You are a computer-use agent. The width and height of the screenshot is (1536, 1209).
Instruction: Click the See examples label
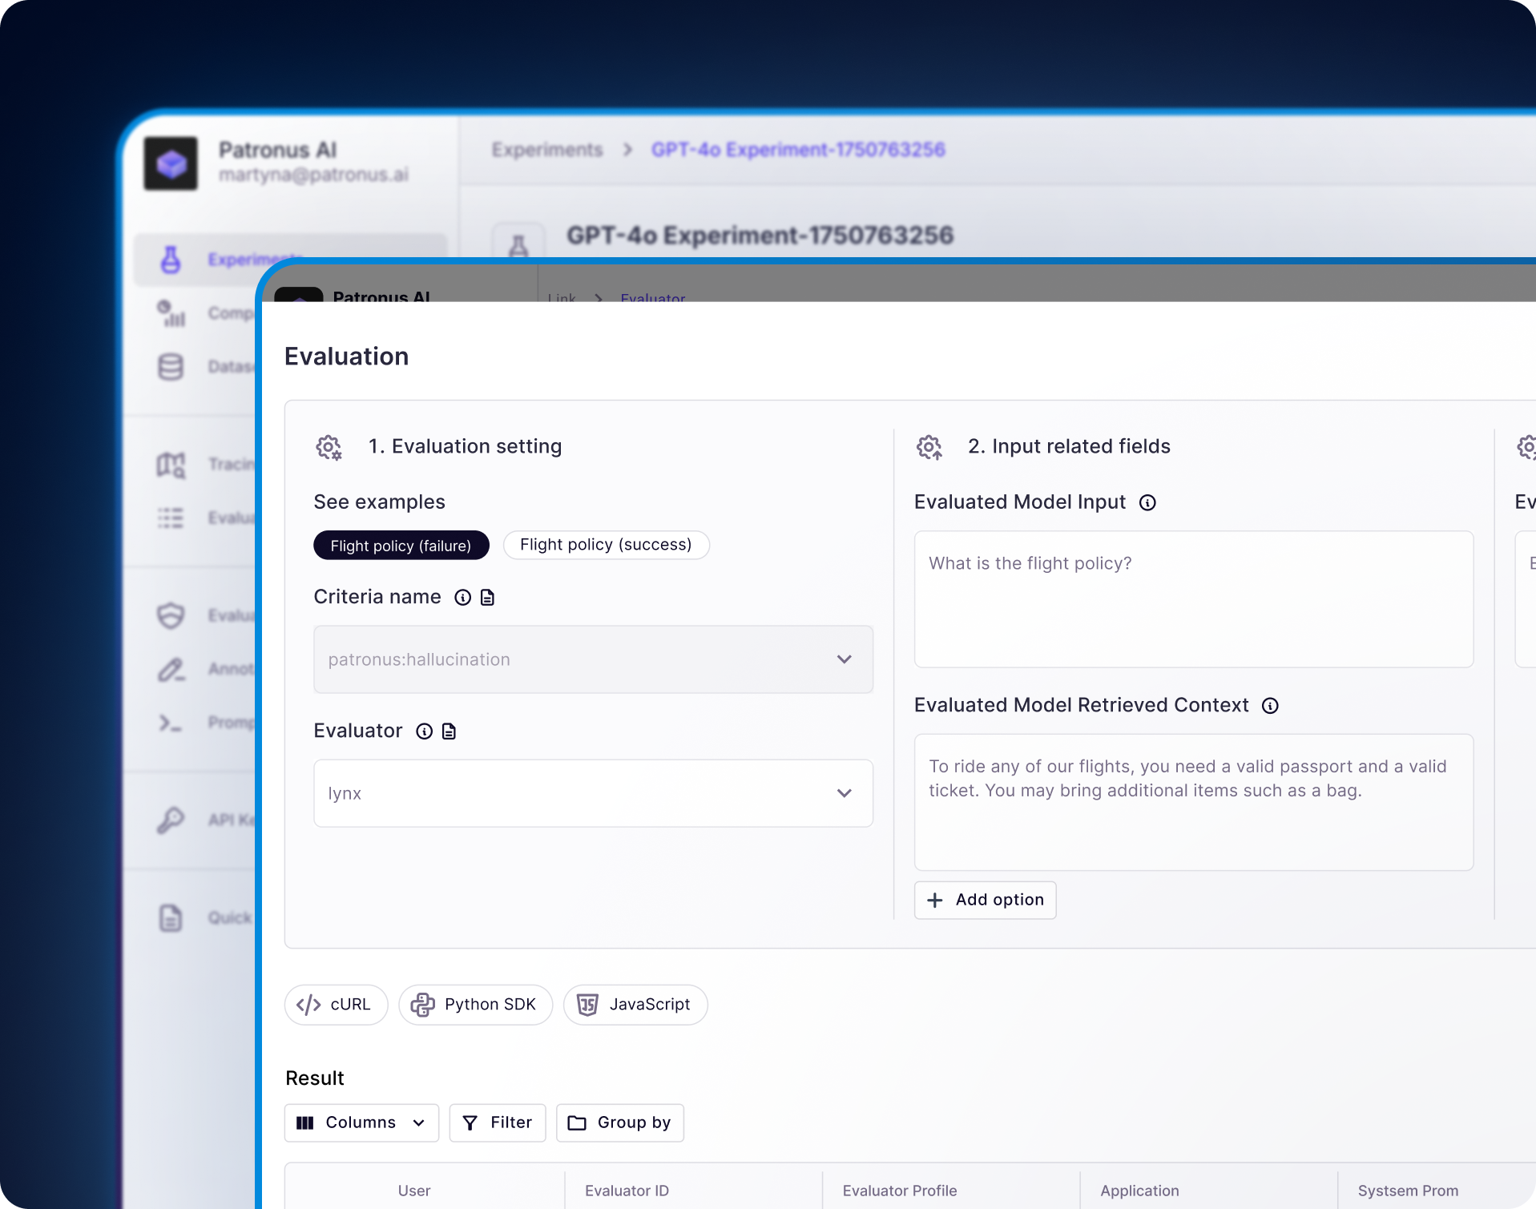coord(380,502)
